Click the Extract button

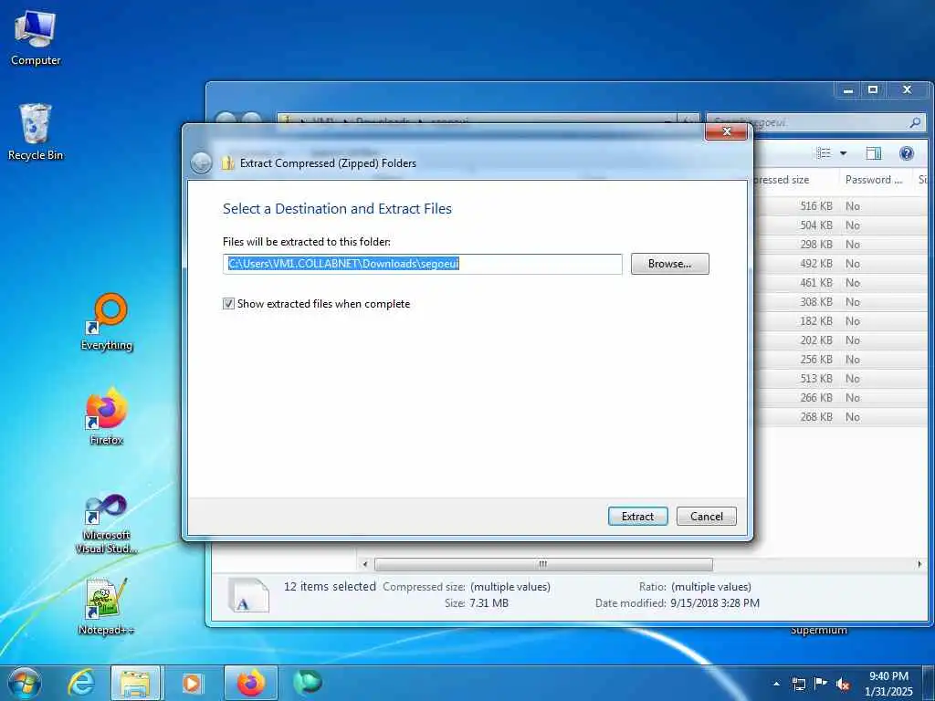(637, 517)
